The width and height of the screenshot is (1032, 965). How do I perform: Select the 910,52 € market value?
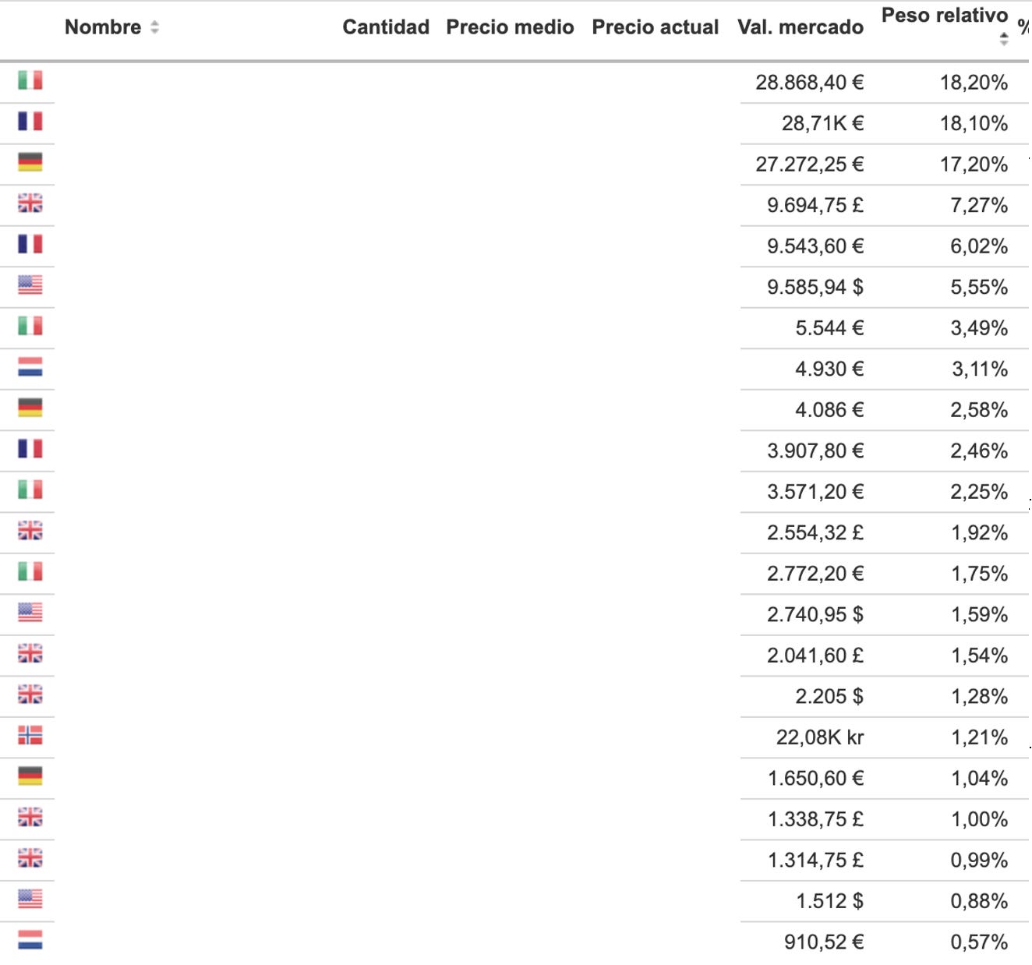(x=824, y=942)
